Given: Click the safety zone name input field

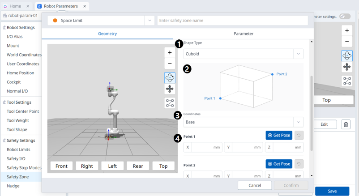Looking at the screenshot, I should [x=232, y=21].
